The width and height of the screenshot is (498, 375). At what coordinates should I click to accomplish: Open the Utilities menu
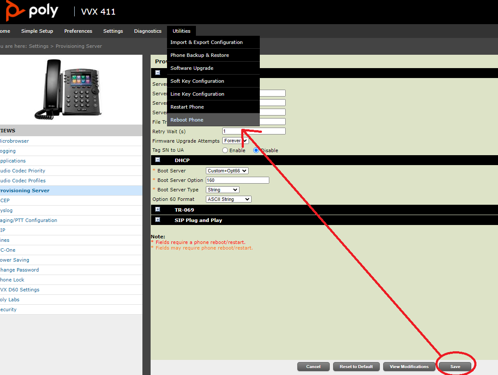click(x=181, y=31)
